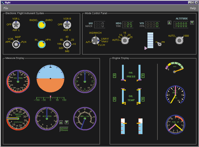This screenshot has width=199, height=147.
Task: Click the AUTO bank angle limit knob
Action: point(125,40)
